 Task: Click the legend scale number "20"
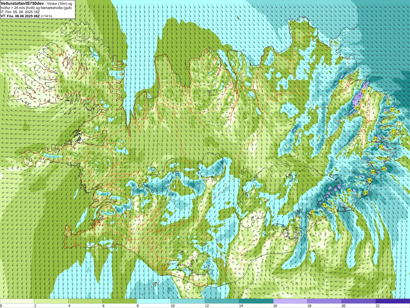coord(343,306)
